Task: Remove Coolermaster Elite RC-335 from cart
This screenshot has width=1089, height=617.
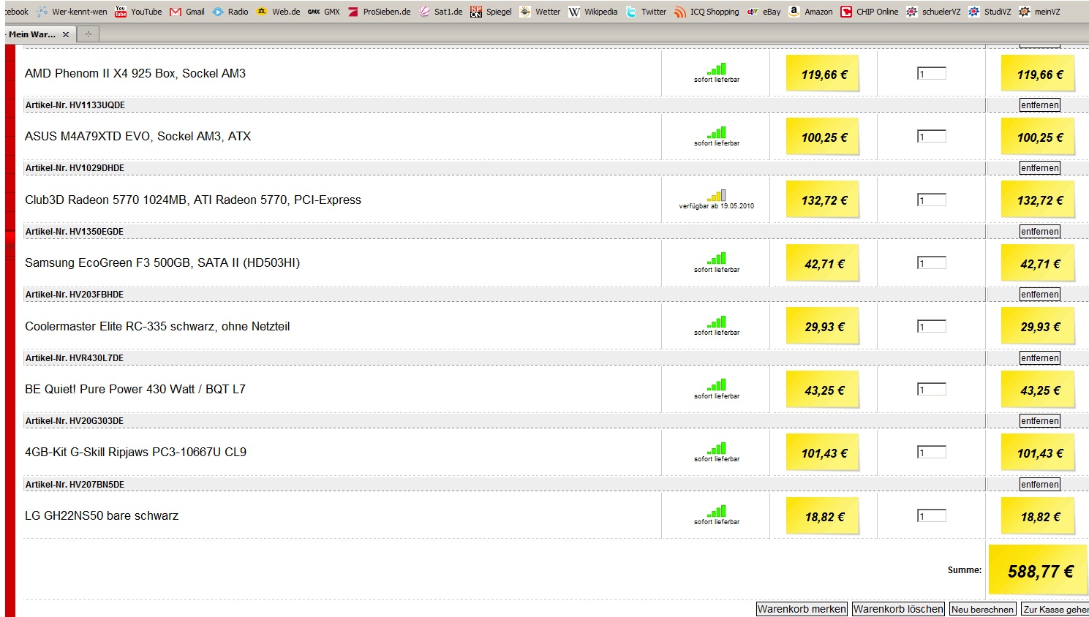Action: pos(1040,295)
